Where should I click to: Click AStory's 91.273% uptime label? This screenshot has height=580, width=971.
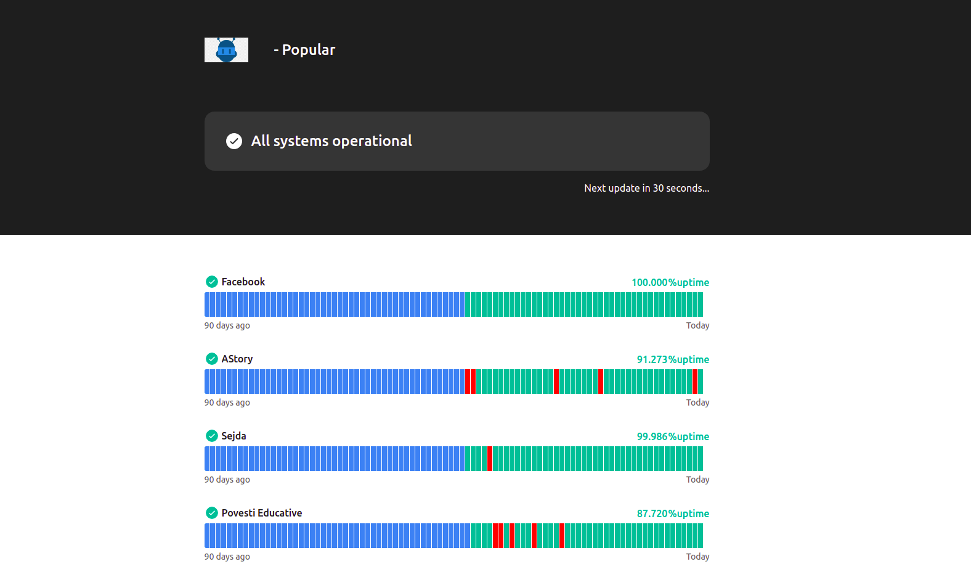tap(673, 359)
